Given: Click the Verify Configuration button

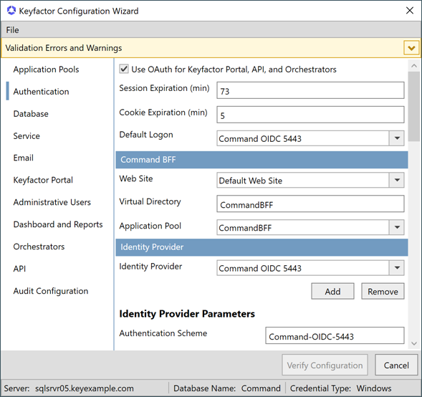Looking at the screenshot, I should (325, 365).
